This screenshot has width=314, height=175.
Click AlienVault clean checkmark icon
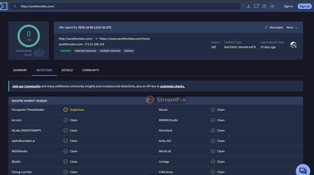pyautogui.click(x=213, y=131)
